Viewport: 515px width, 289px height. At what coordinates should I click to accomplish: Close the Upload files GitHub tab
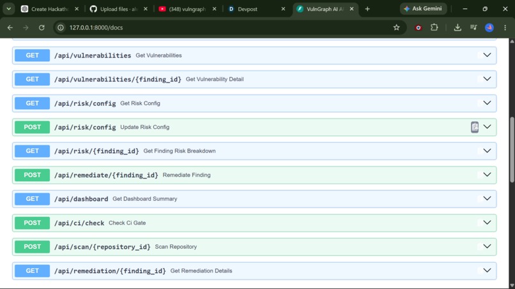tap(146, 9)
